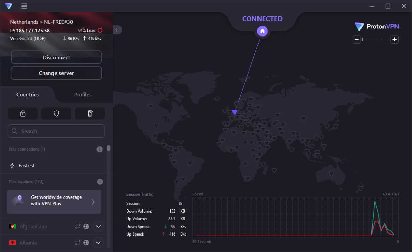Open the Secure Core lock filter
Screen dimensions: 412x252
pyautogui.click(x=23, y=113)
